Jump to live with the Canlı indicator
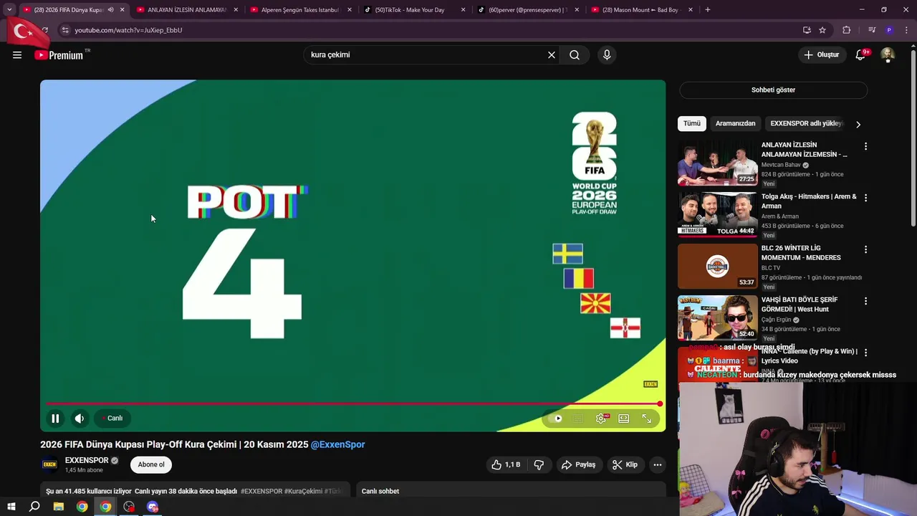The width and height of the screenshot is (917, 516). point(112,419)
